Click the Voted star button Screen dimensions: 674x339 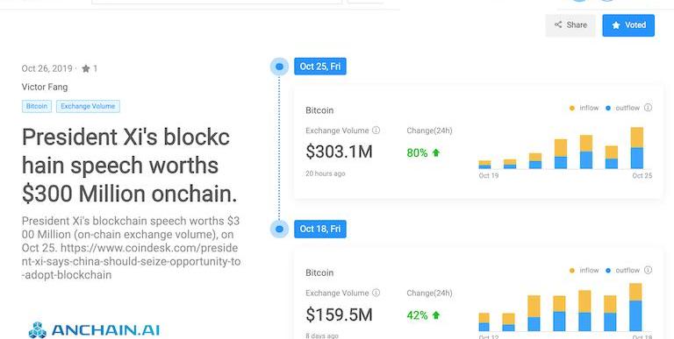tap(628, 25)
